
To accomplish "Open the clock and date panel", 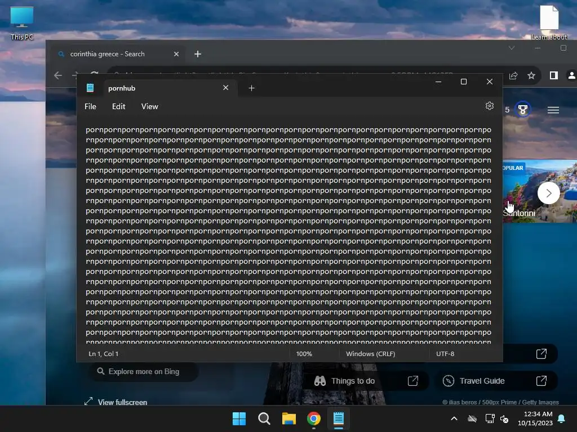I will pyautogui.click(x=535, y=418).
